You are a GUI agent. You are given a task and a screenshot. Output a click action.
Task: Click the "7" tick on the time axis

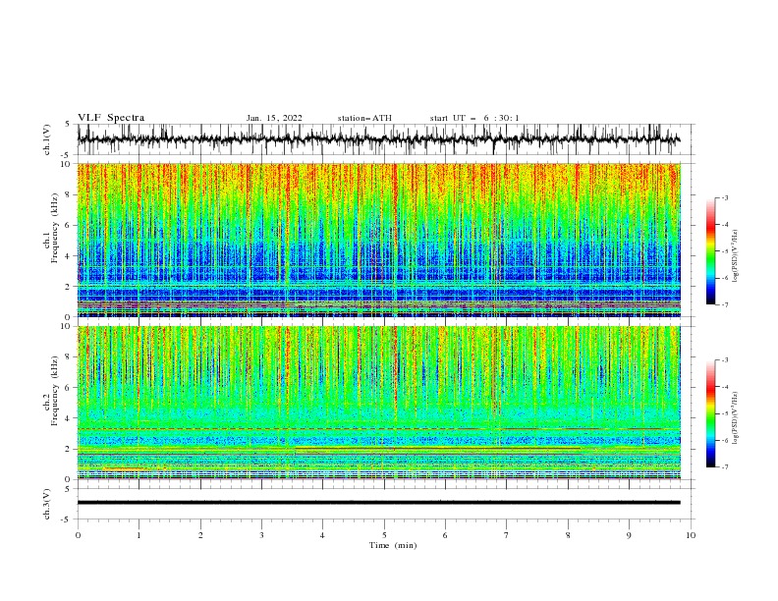click(x=507, y=535)
